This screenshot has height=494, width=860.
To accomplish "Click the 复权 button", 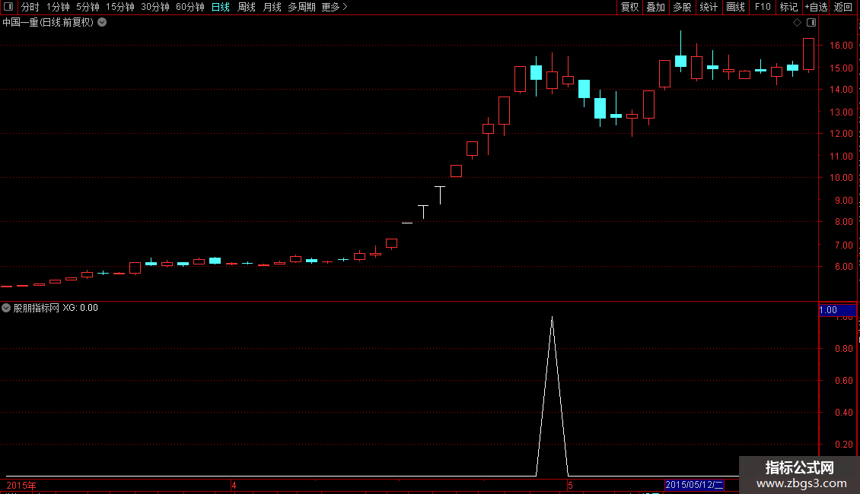I will click(629, 7).
